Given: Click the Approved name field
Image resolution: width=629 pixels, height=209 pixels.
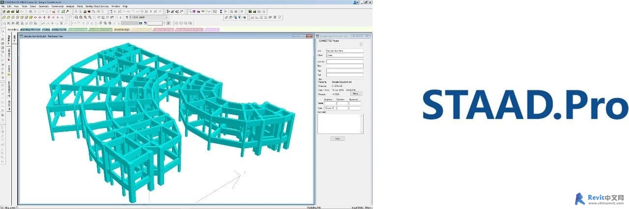Looking at the screenshot, I should (x=354, y=103).
